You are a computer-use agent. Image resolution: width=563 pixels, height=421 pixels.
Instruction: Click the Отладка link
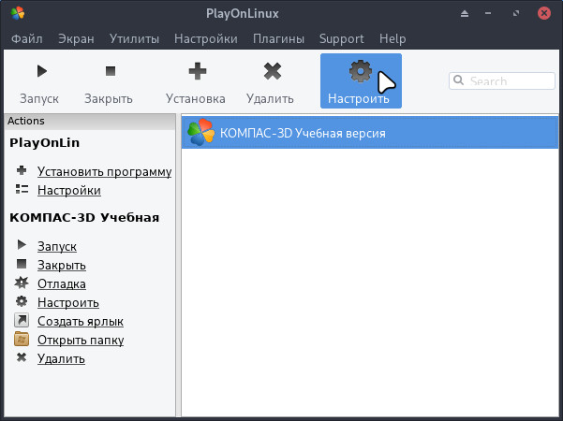coord(62,283)
